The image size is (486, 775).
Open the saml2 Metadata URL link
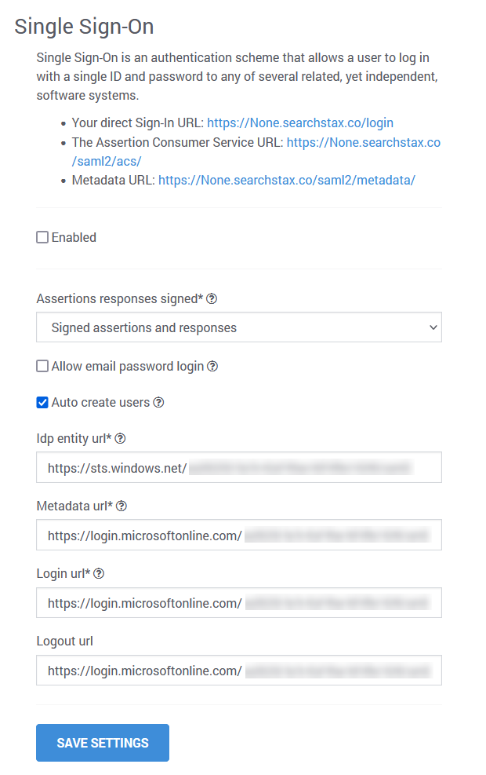tap(287, 181)
